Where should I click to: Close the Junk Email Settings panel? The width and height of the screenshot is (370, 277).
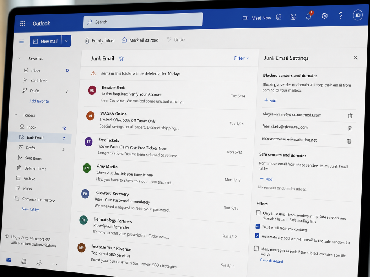pyautogui.click(x=356, y=58)
